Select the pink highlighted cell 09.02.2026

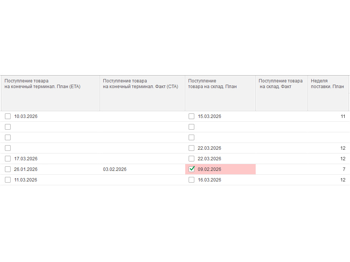[220, 169]
